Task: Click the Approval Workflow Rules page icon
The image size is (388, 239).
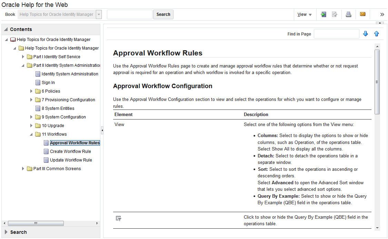Action: (46, 143)
